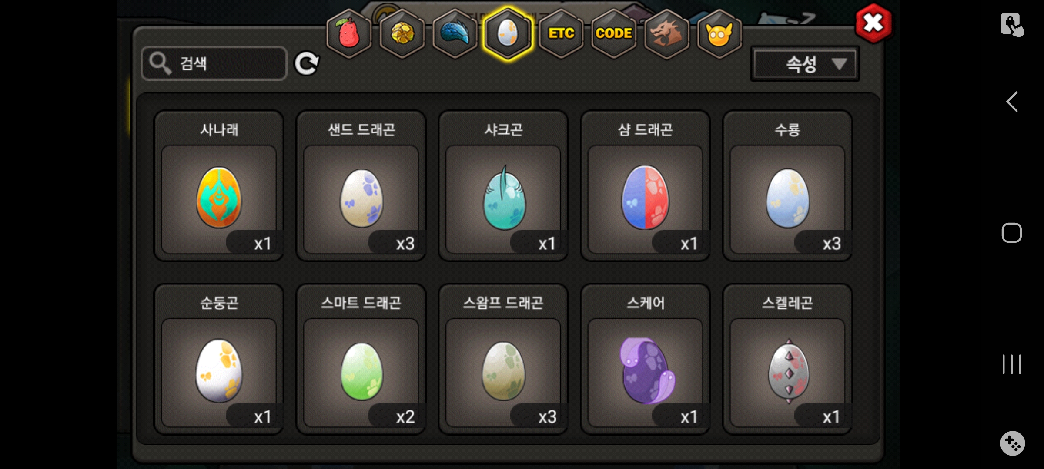
Task: Open the blue dragon head category
Action: coord(455,34)
